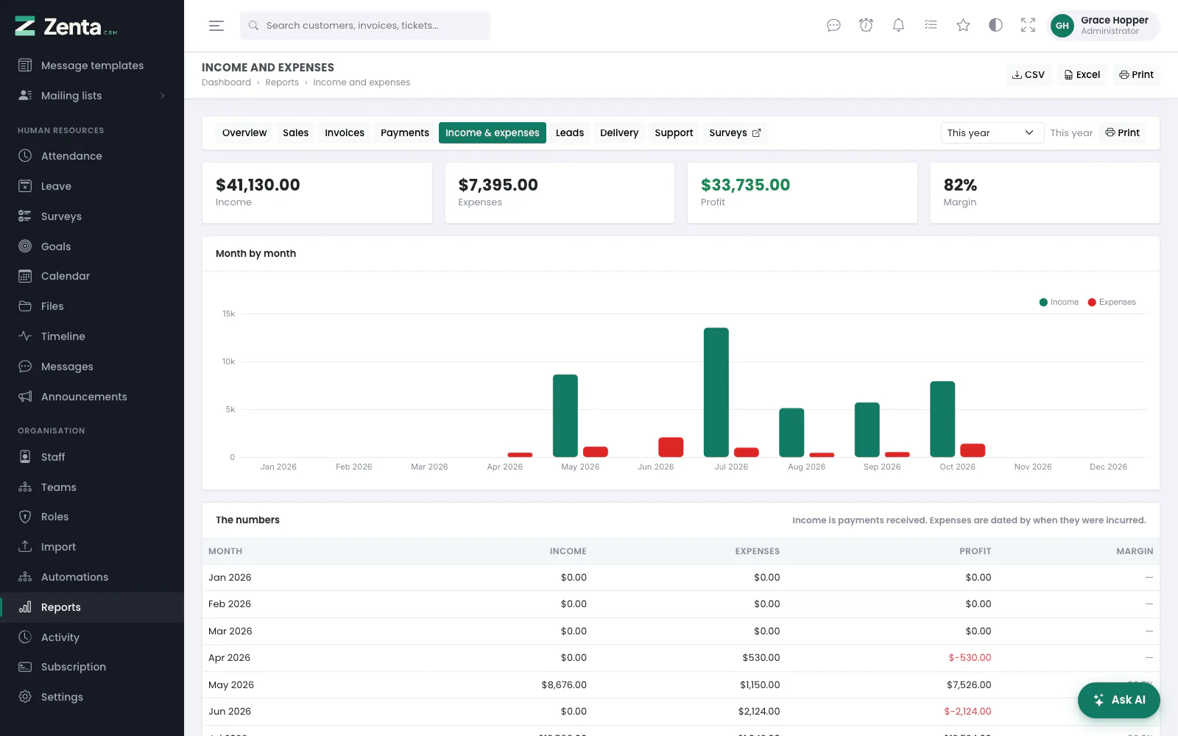Print the page using header Print button
This screenshot has height=736, width=1178.
click(1136, 74)
